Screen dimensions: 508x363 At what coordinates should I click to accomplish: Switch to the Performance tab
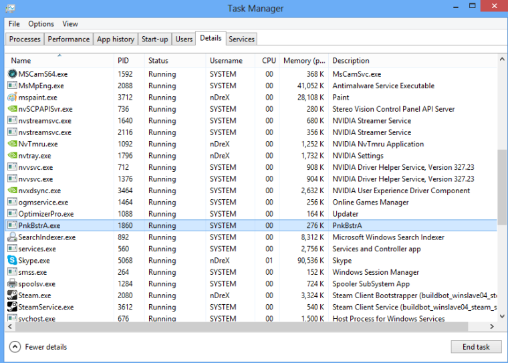[x=68, y=39]
